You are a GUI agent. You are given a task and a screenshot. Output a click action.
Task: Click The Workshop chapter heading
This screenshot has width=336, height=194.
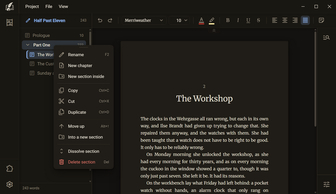tap(204, 99)
